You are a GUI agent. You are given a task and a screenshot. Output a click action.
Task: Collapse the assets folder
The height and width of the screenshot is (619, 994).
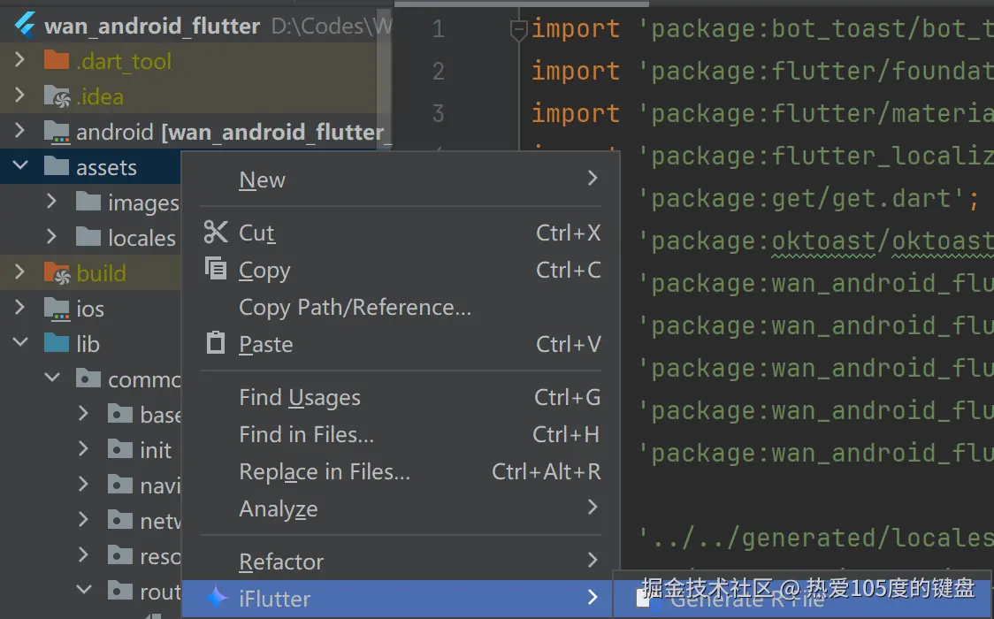click(20, 166)
